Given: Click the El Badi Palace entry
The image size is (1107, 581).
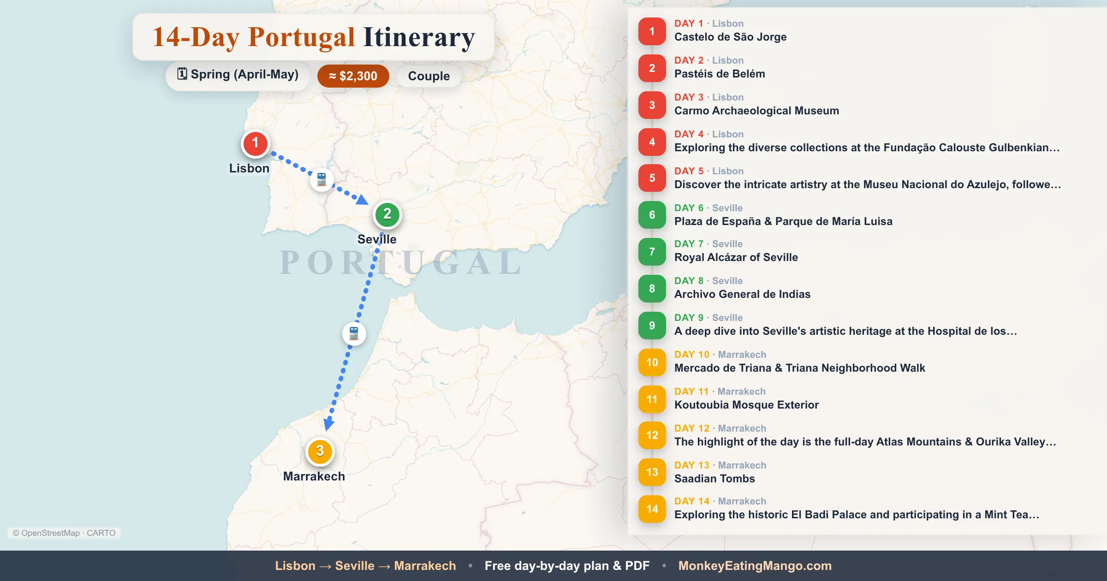Looking at the screenshot, I should [857, 515].
